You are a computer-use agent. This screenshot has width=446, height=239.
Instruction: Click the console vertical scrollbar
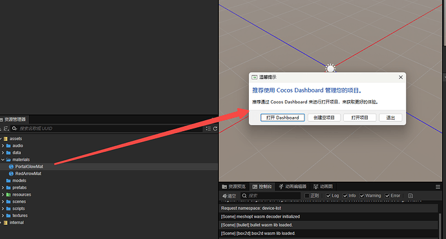click(440, 226)
